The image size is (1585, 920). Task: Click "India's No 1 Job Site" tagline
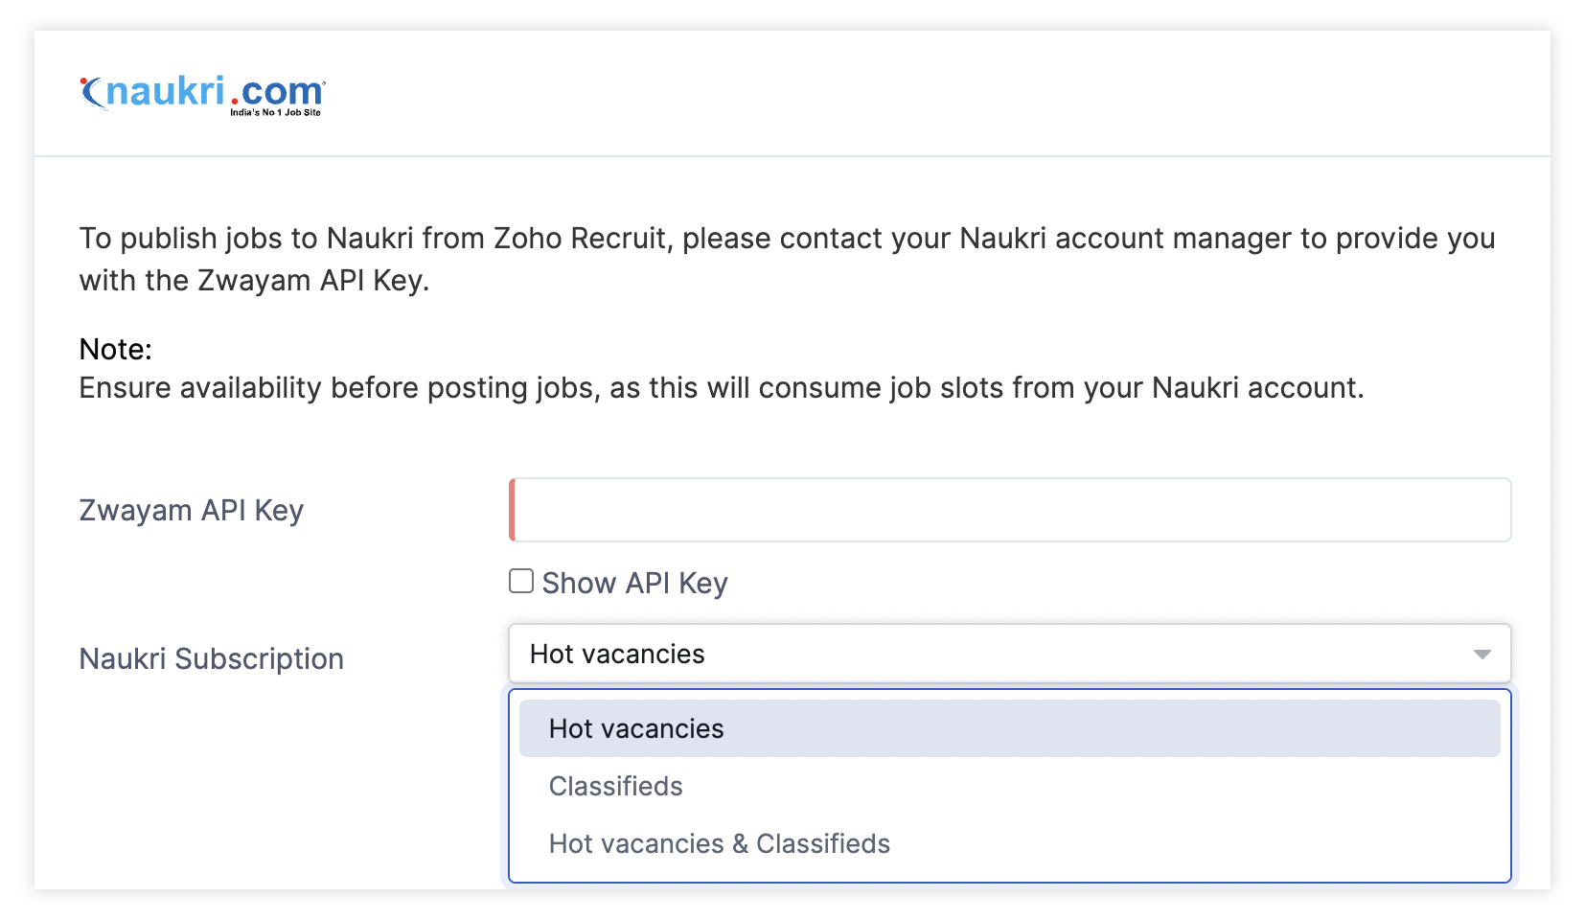pos(275,113)
